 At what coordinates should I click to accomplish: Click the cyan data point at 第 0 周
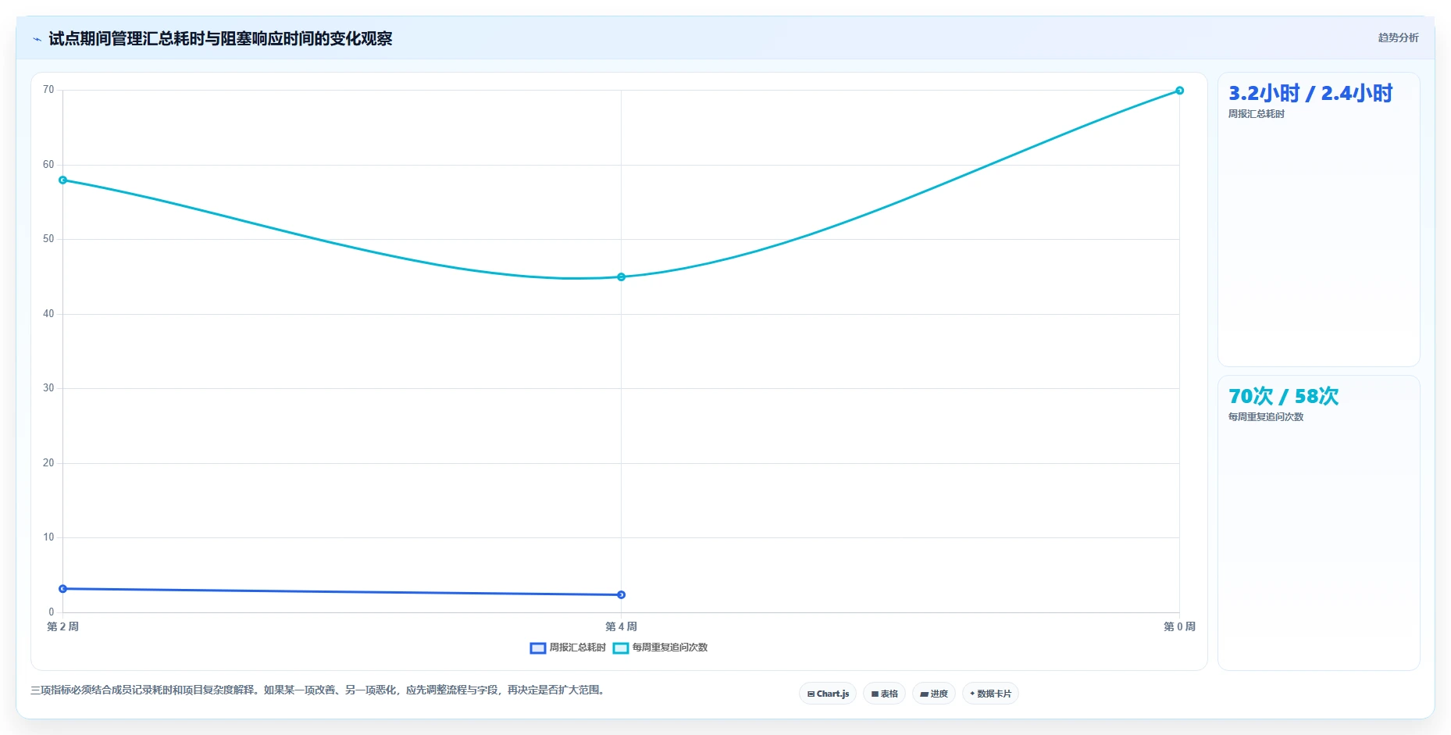(x=1180, y=91)
